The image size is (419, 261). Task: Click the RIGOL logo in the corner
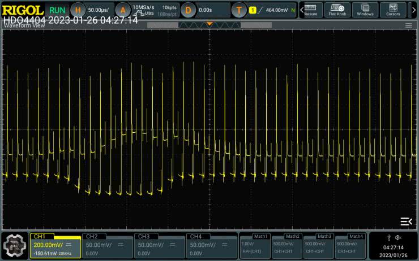pos(23,10)
